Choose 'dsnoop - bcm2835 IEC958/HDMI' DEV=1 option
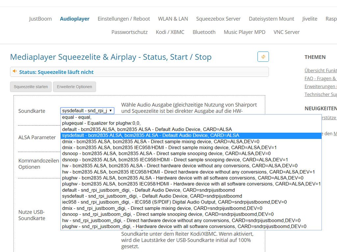The width and height of the screenshot is (337, 252). [x=191, y=160]
